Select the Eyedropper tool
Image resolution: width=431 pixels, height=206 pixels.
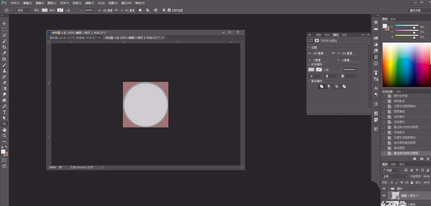coord(4,53)
